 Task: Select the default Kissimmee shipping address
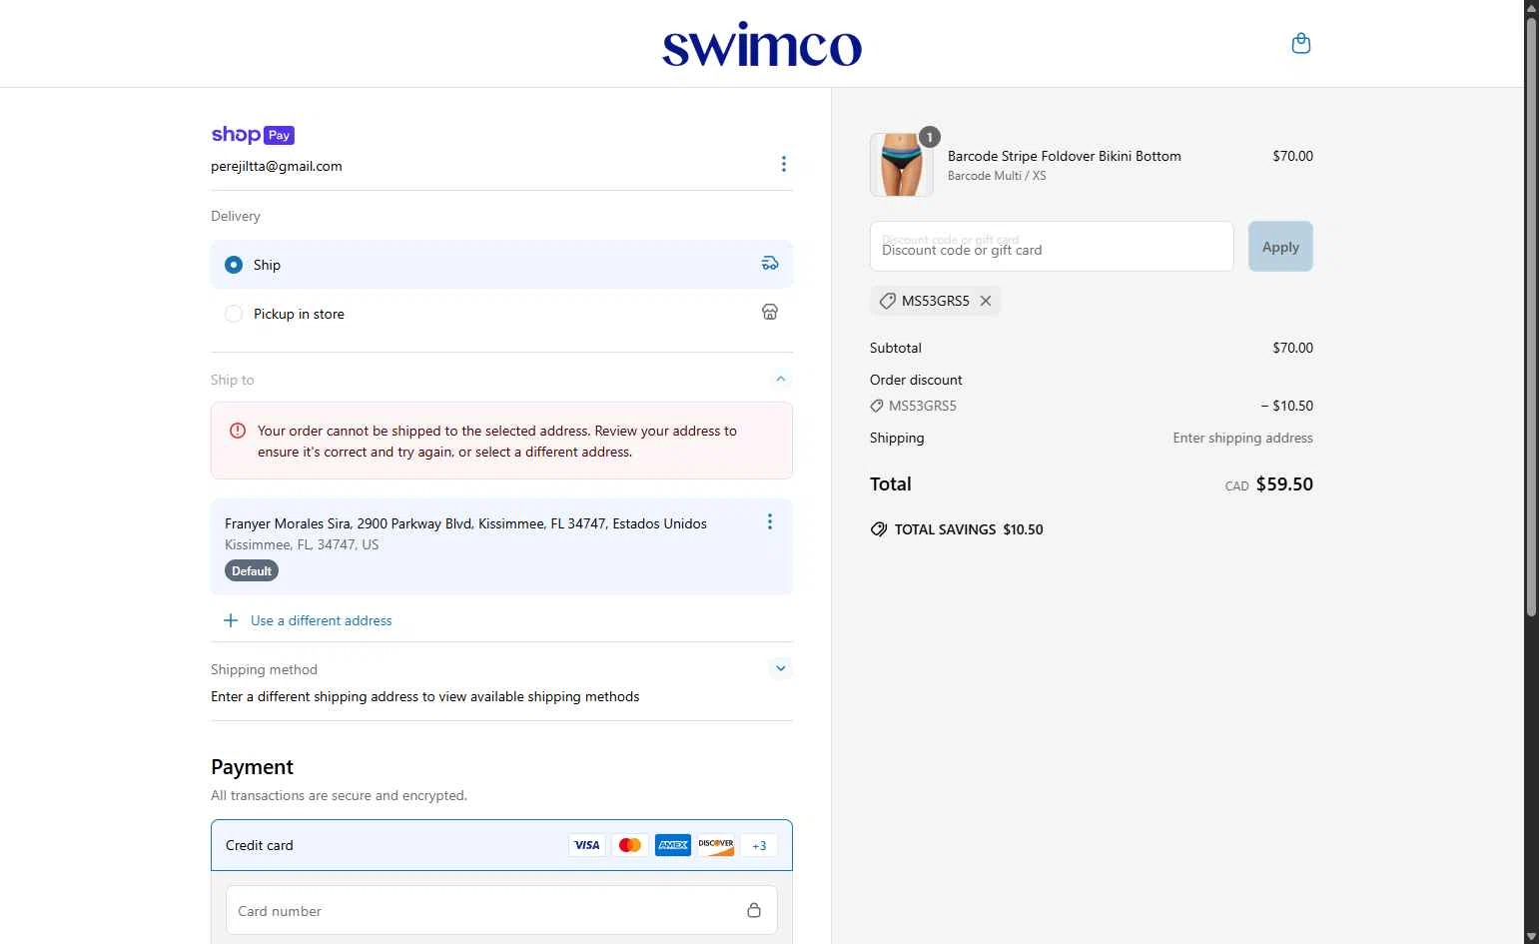(501, 546)
